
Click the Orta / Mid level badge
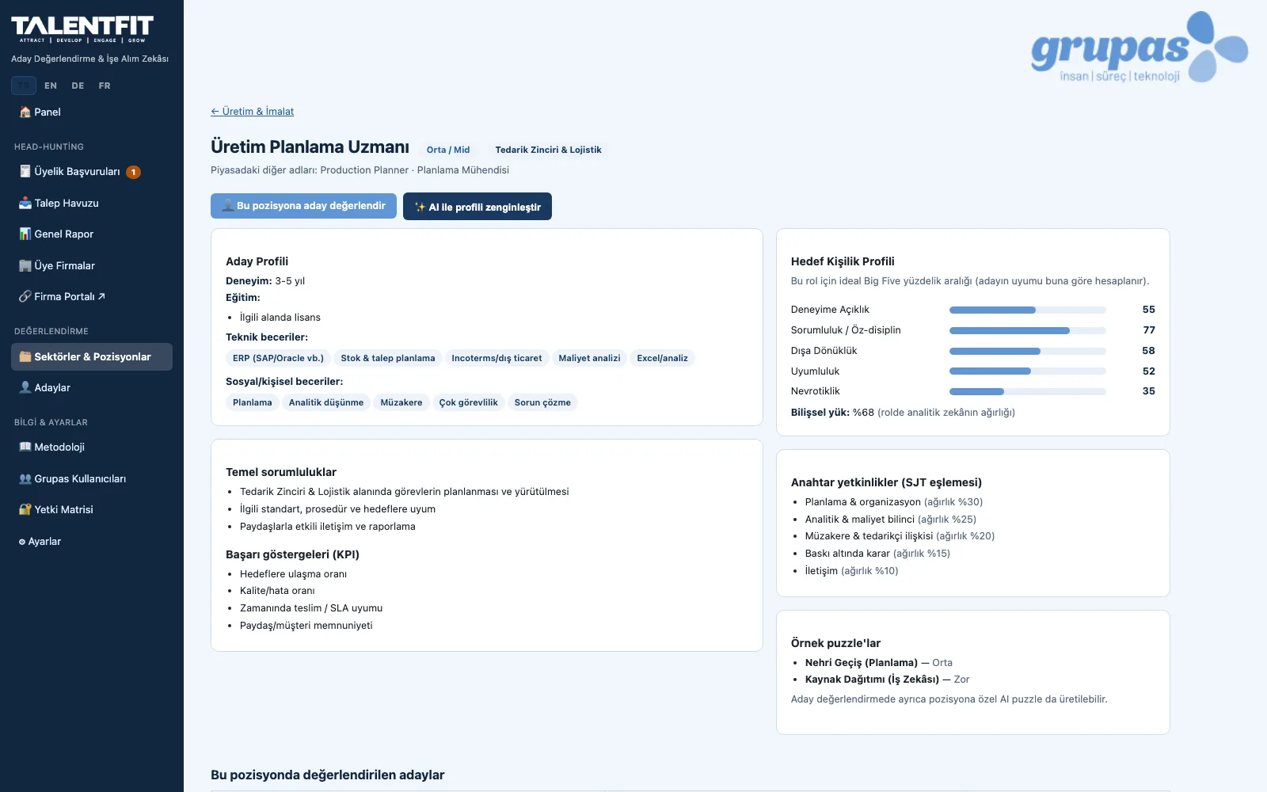448,150
